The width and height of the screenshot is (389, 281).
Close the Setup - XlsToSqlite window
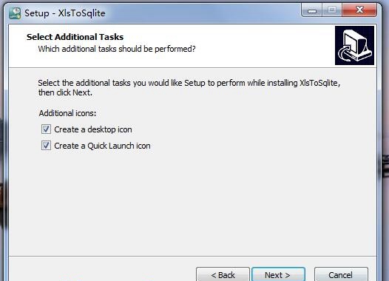(x=359, y=10)
